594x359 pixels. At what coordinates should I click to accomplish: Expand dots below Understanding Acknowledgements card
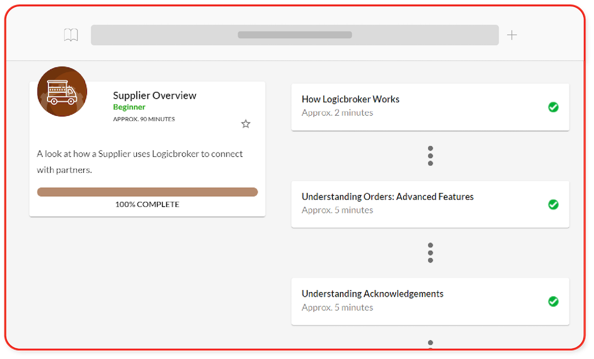[x=430, y=343]
